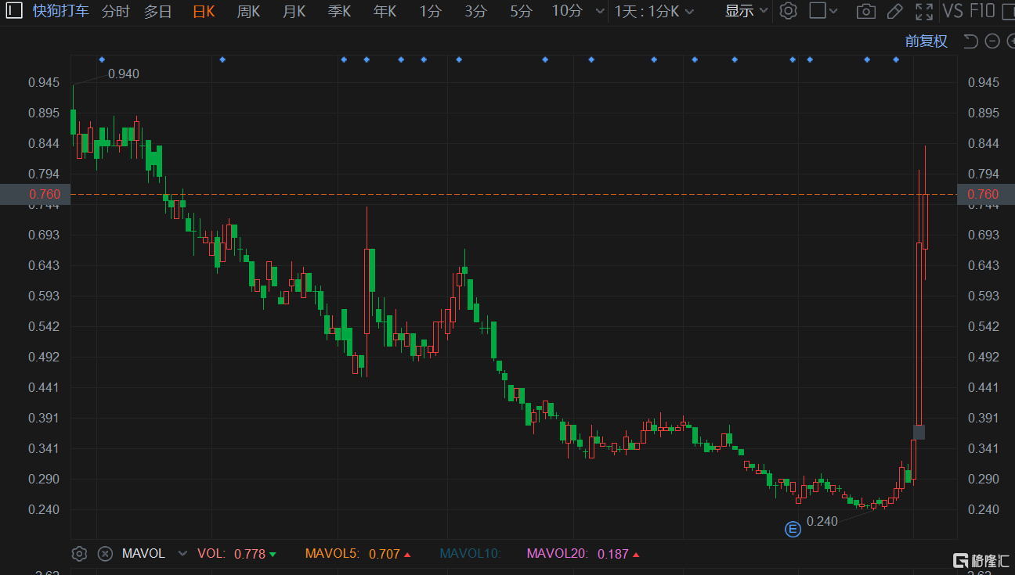Switch to the 分时 tab
Viewport: 1015px width, 575px height.
click(116, 11)
